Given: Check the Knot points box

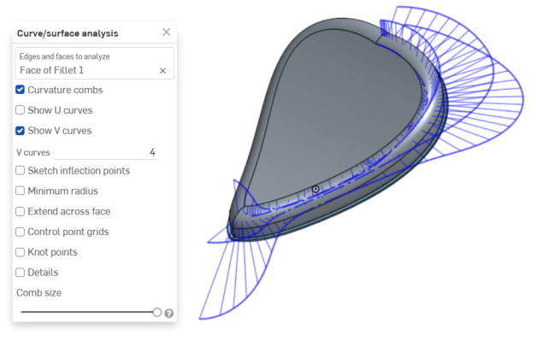Looking at the screenshot, I should [21, 252].
